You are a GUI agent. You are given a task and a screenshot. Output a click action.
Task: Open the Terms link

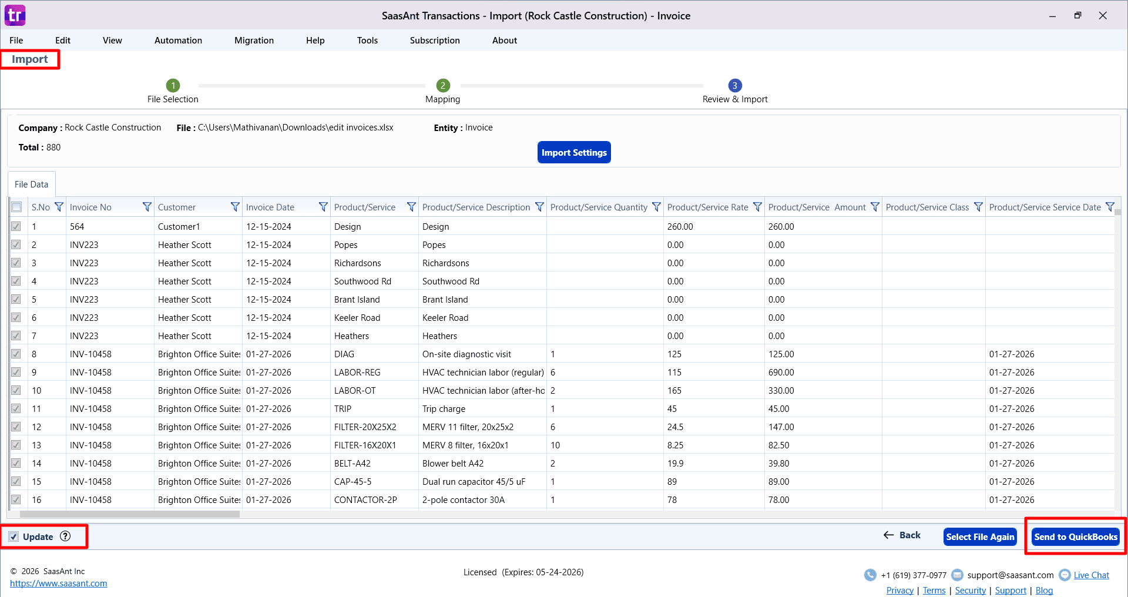click(934, 590)
